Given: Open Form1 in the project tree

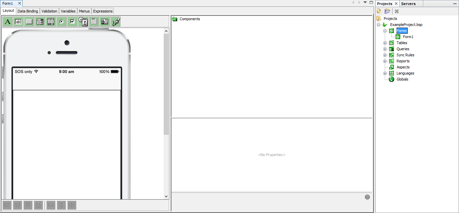Looking at the screenshot, I should (408, 37).
